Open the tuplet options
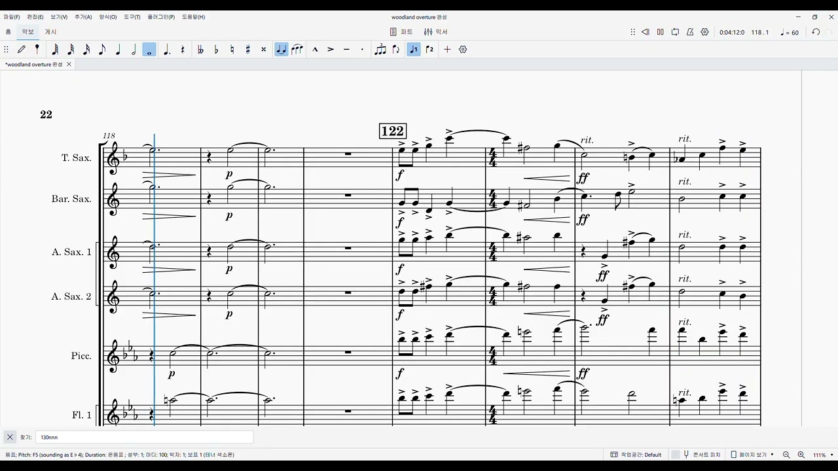 380,49
